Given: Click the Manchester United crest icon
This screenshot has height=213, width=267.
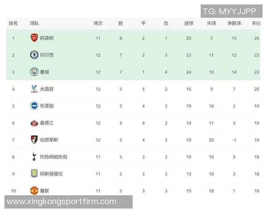Looking at the screenshot, I should tap(34, 191).
